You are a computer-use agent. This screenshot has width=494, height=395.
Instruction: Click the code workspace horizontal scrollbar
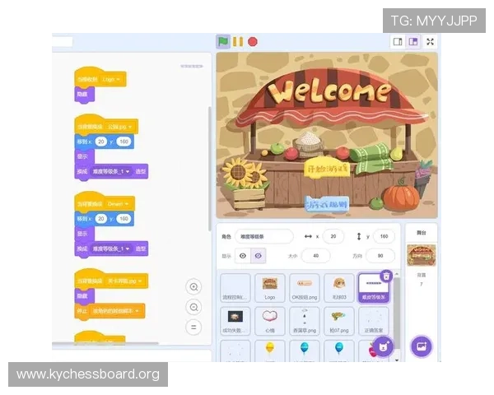(105, 343)
